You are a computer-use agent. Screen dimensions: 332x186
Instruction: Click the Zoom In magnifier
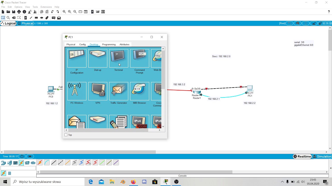click(64, 12)
